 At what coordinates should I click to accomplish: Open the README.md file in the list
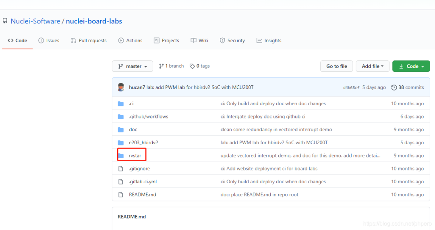tap(142, 195)
